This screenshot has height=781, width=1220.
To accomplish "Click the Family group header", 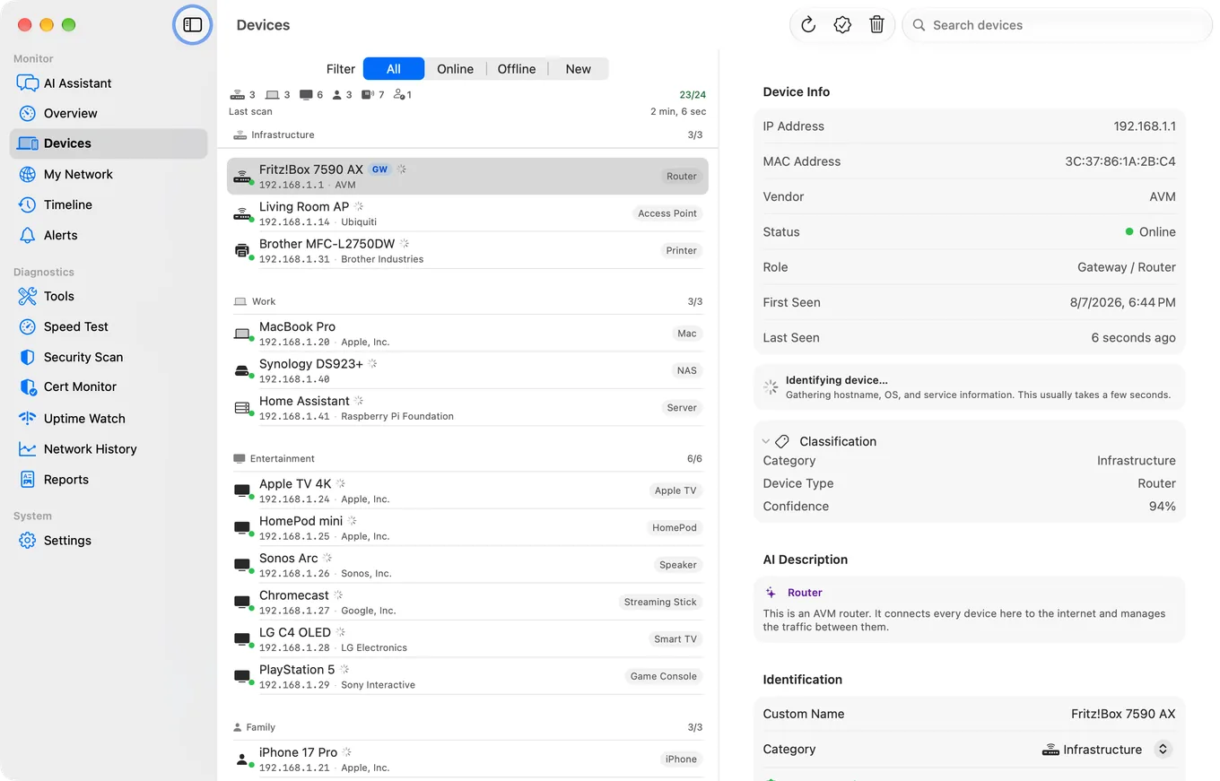I will point(467,727).
